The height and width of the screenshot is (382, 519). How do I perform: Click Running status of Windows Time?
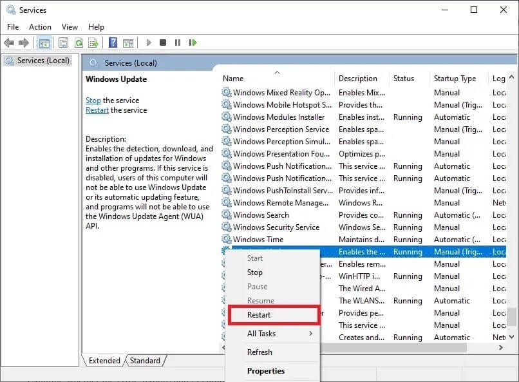point(408,240)
